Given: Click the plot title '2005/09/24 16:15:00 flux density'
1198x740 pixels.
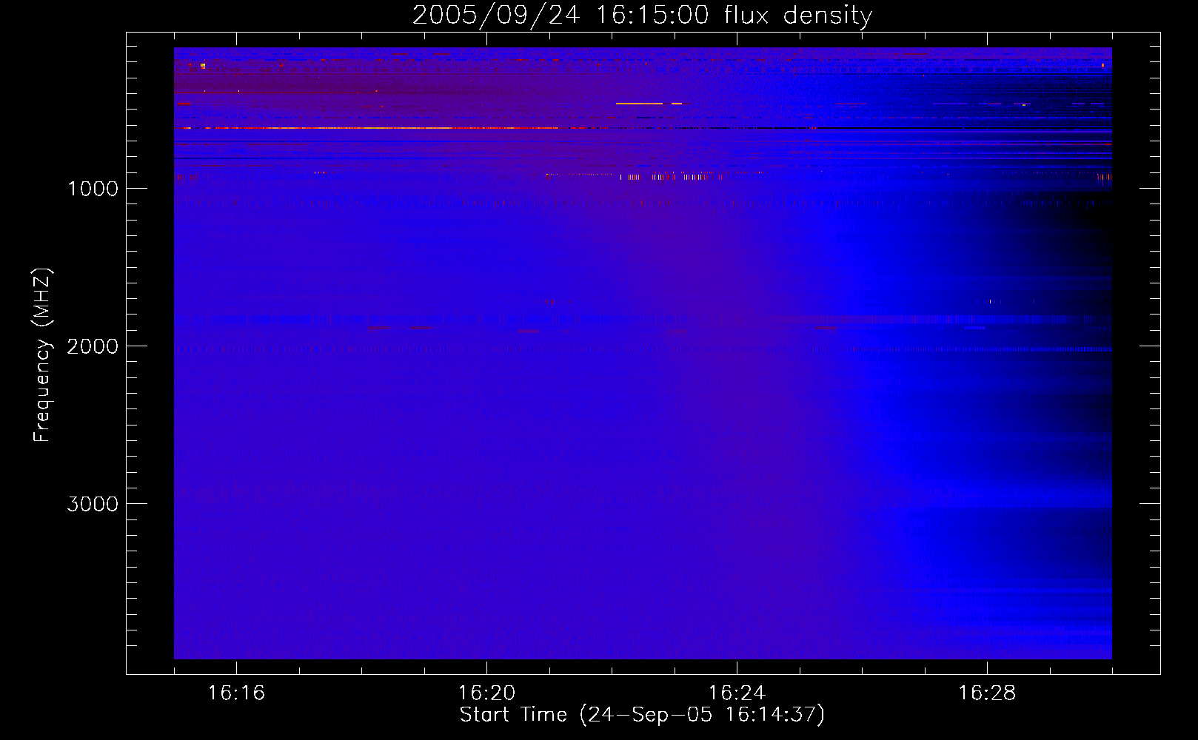Looking at the screenshot, I should click(x=642, y=16).
